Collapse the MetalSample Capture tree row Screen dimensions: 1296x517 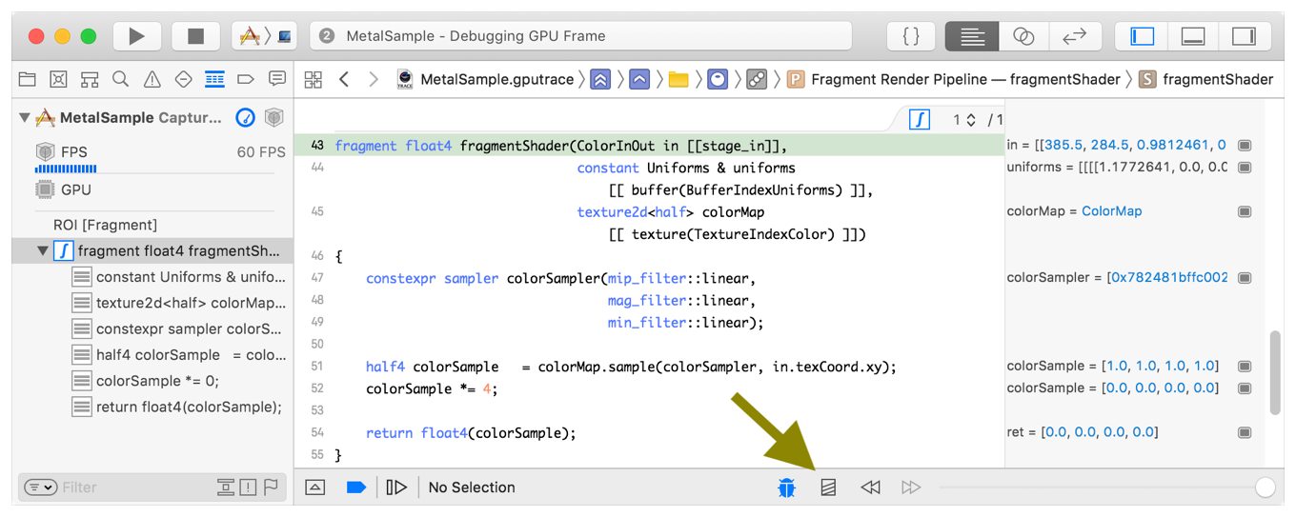click(25, 118)
